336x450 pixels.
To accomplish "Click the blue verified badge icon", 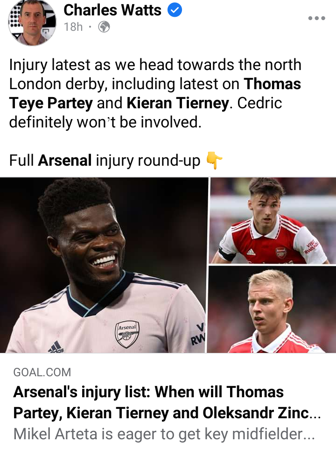I will (175, 10).
